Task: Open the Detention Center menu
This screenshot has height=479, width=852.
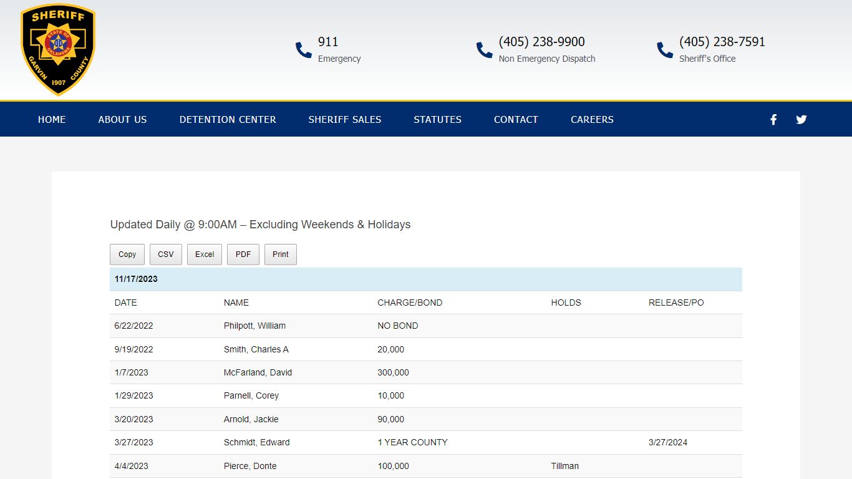Action: click(x=228, y=120)
